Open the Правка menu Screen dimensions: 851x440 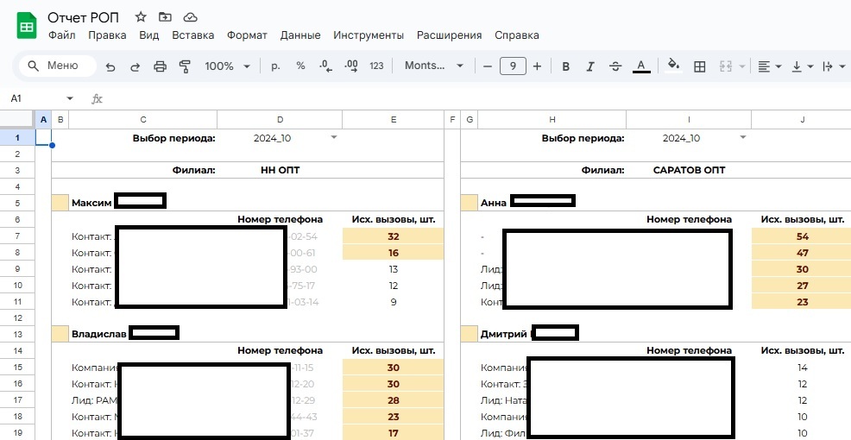tap(107, 35)
